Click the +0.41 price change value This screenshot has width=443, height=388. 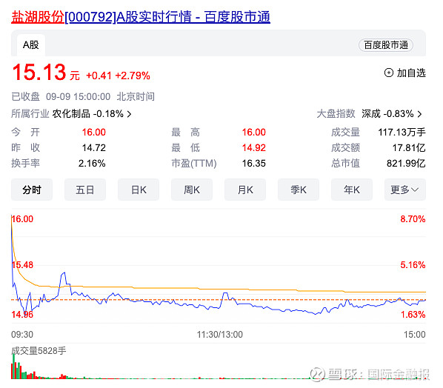99,76
